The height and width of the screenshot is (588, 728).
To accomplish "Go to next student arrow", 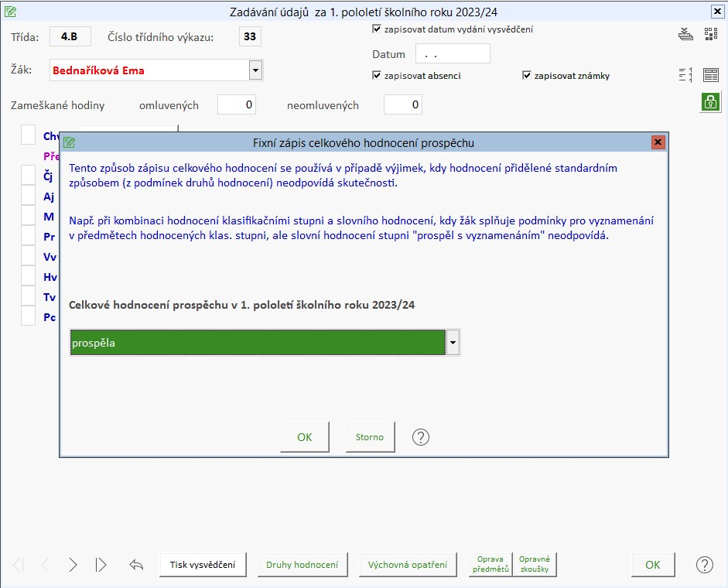I will pos(73,565).
